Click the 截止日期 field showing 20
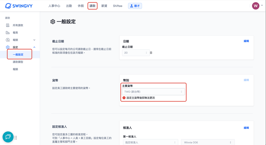 click(x=136, y=53)
